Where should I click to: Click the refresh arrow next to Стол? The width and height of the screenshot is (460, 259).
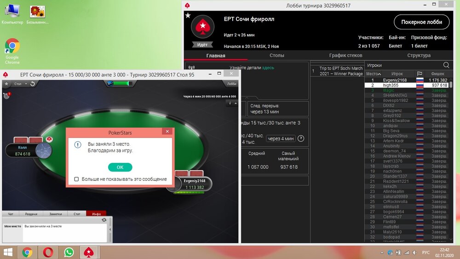(33, 84)
